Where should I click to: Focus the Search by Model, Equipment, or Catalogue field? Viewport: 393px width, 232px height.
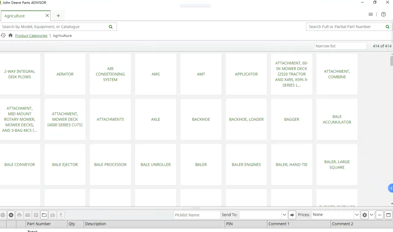click(54, 27)
